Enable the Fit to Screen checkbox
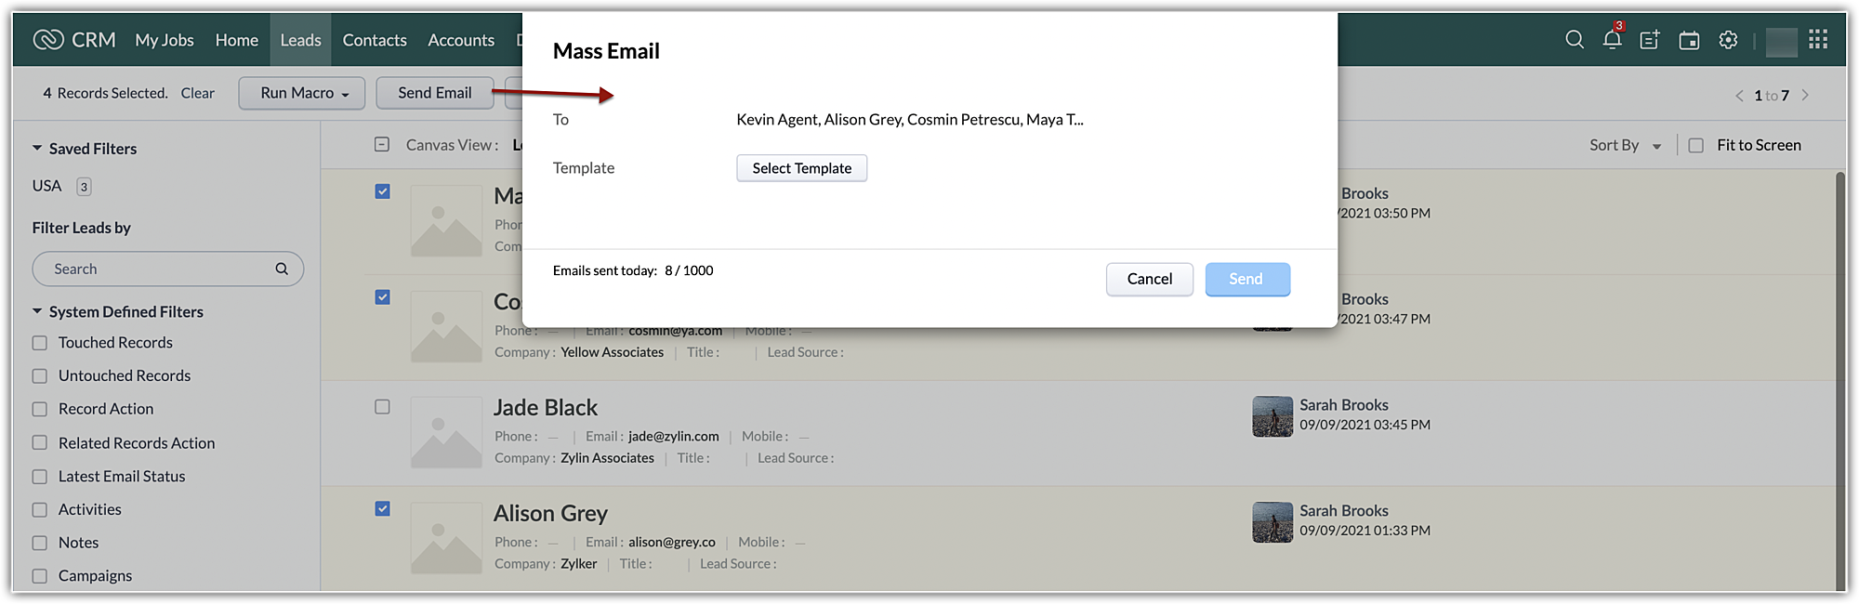This screenshot has height=604, width=1859. [1695, 146]
